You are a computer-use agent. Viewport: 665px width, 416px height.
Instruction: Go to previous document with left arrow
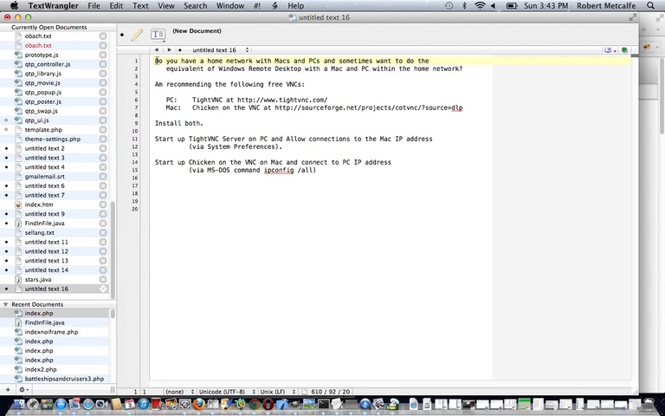(157, 49)
